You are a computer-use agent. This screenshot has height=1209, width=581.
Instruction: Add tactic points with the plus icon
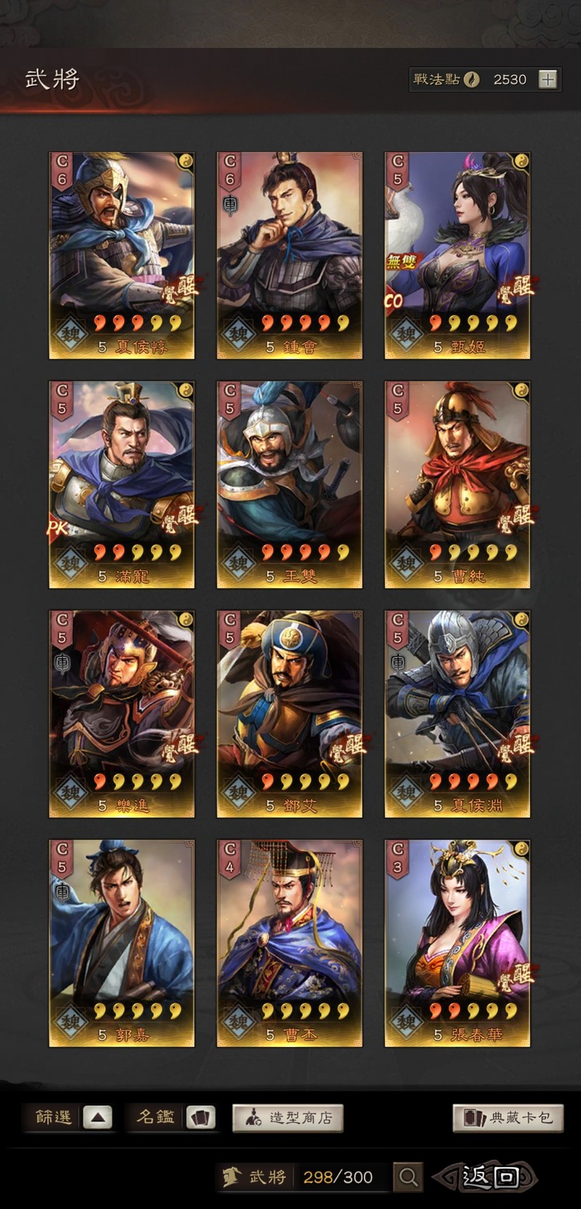(548, 79)
